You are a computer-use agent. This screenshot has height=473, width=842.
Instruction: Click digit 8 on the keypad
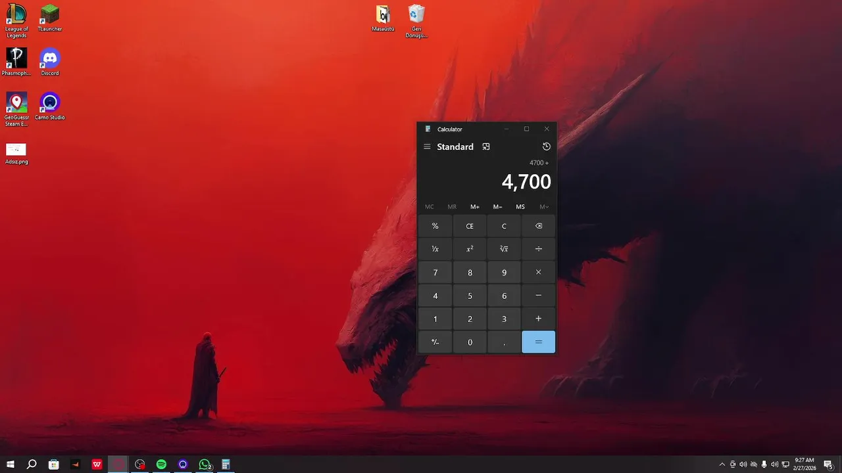coord(470,272)
